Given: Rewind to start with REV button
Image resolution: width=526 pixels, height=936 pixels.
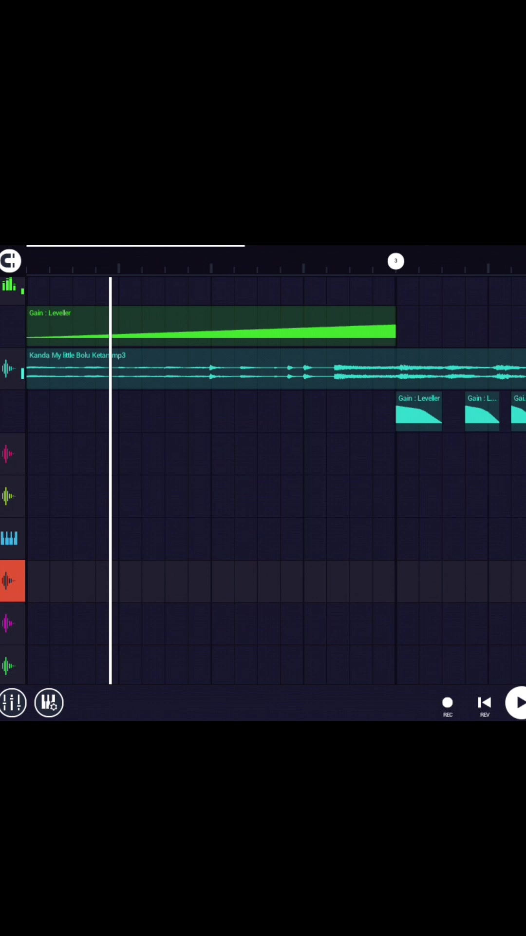Looking at the screenshot, I should click(485, 706).
